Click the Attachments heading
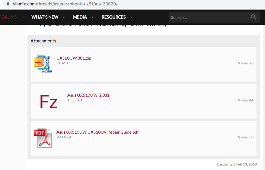This screenshot has width=265, height=170. pyautogui.click(x=43, y=41)
